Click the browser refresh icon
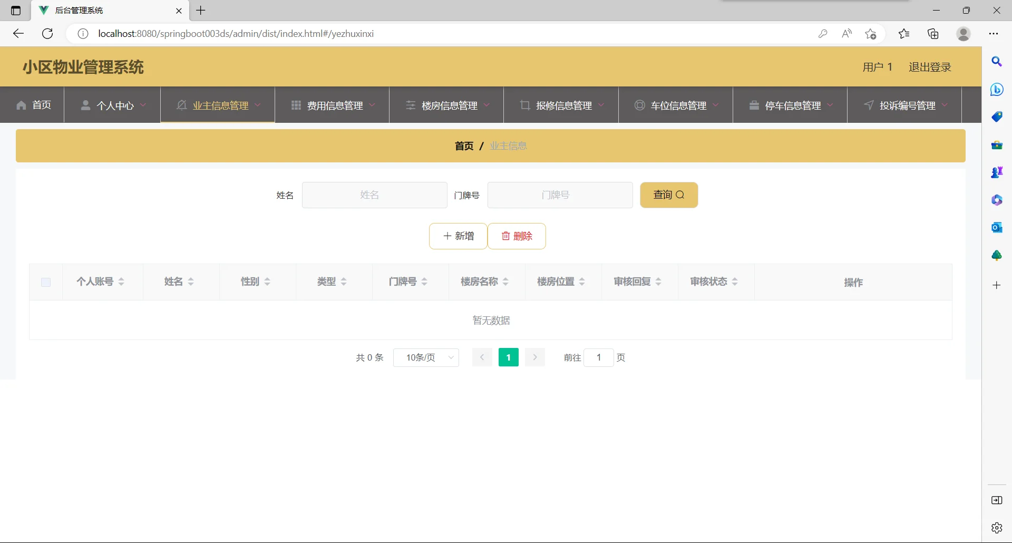The image size is (1012, 543). (x=47, y=33)
